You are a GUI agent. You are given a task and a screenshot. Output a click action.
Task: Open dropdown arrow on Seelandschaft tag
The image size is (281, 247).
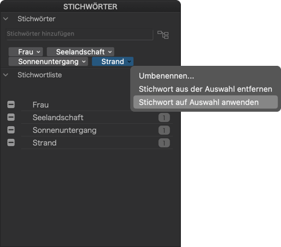pyautogui.click(x=110, y=52)
